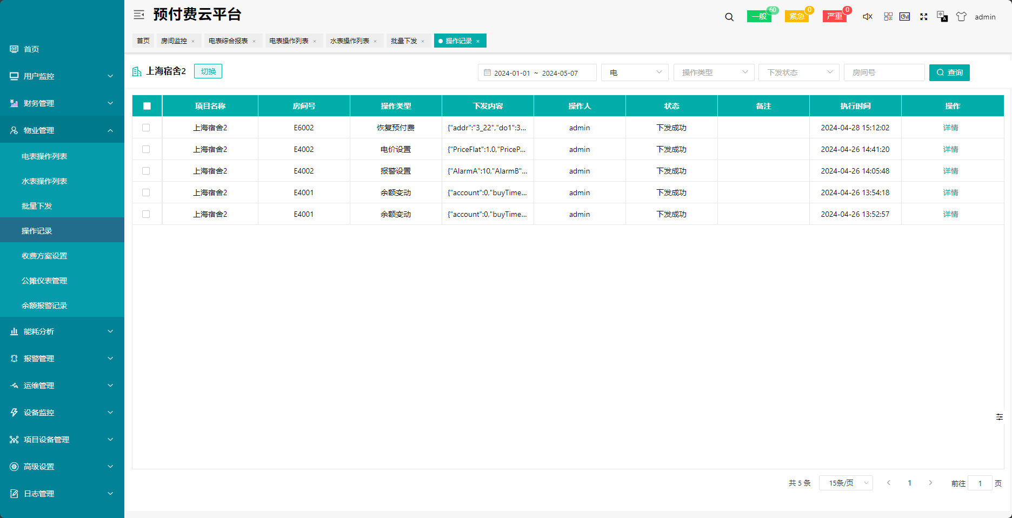1012x518 pixels.
Task: Collapse sidebar with the hamburger menu icon
Action: pyautogui.click(x=139, y=15)
